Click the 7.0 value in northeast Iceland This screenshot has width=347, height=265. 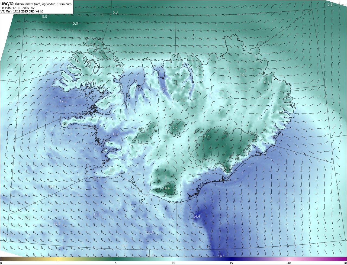point(242,75)
